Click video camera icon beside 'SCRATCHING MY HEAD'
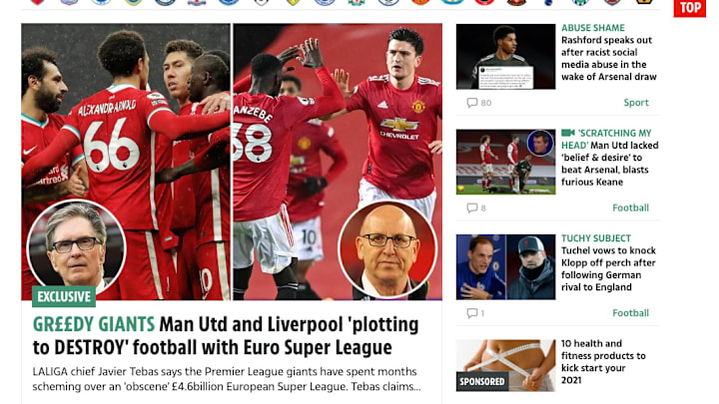Viewport: 719px width, 404px height. [567, 133]
